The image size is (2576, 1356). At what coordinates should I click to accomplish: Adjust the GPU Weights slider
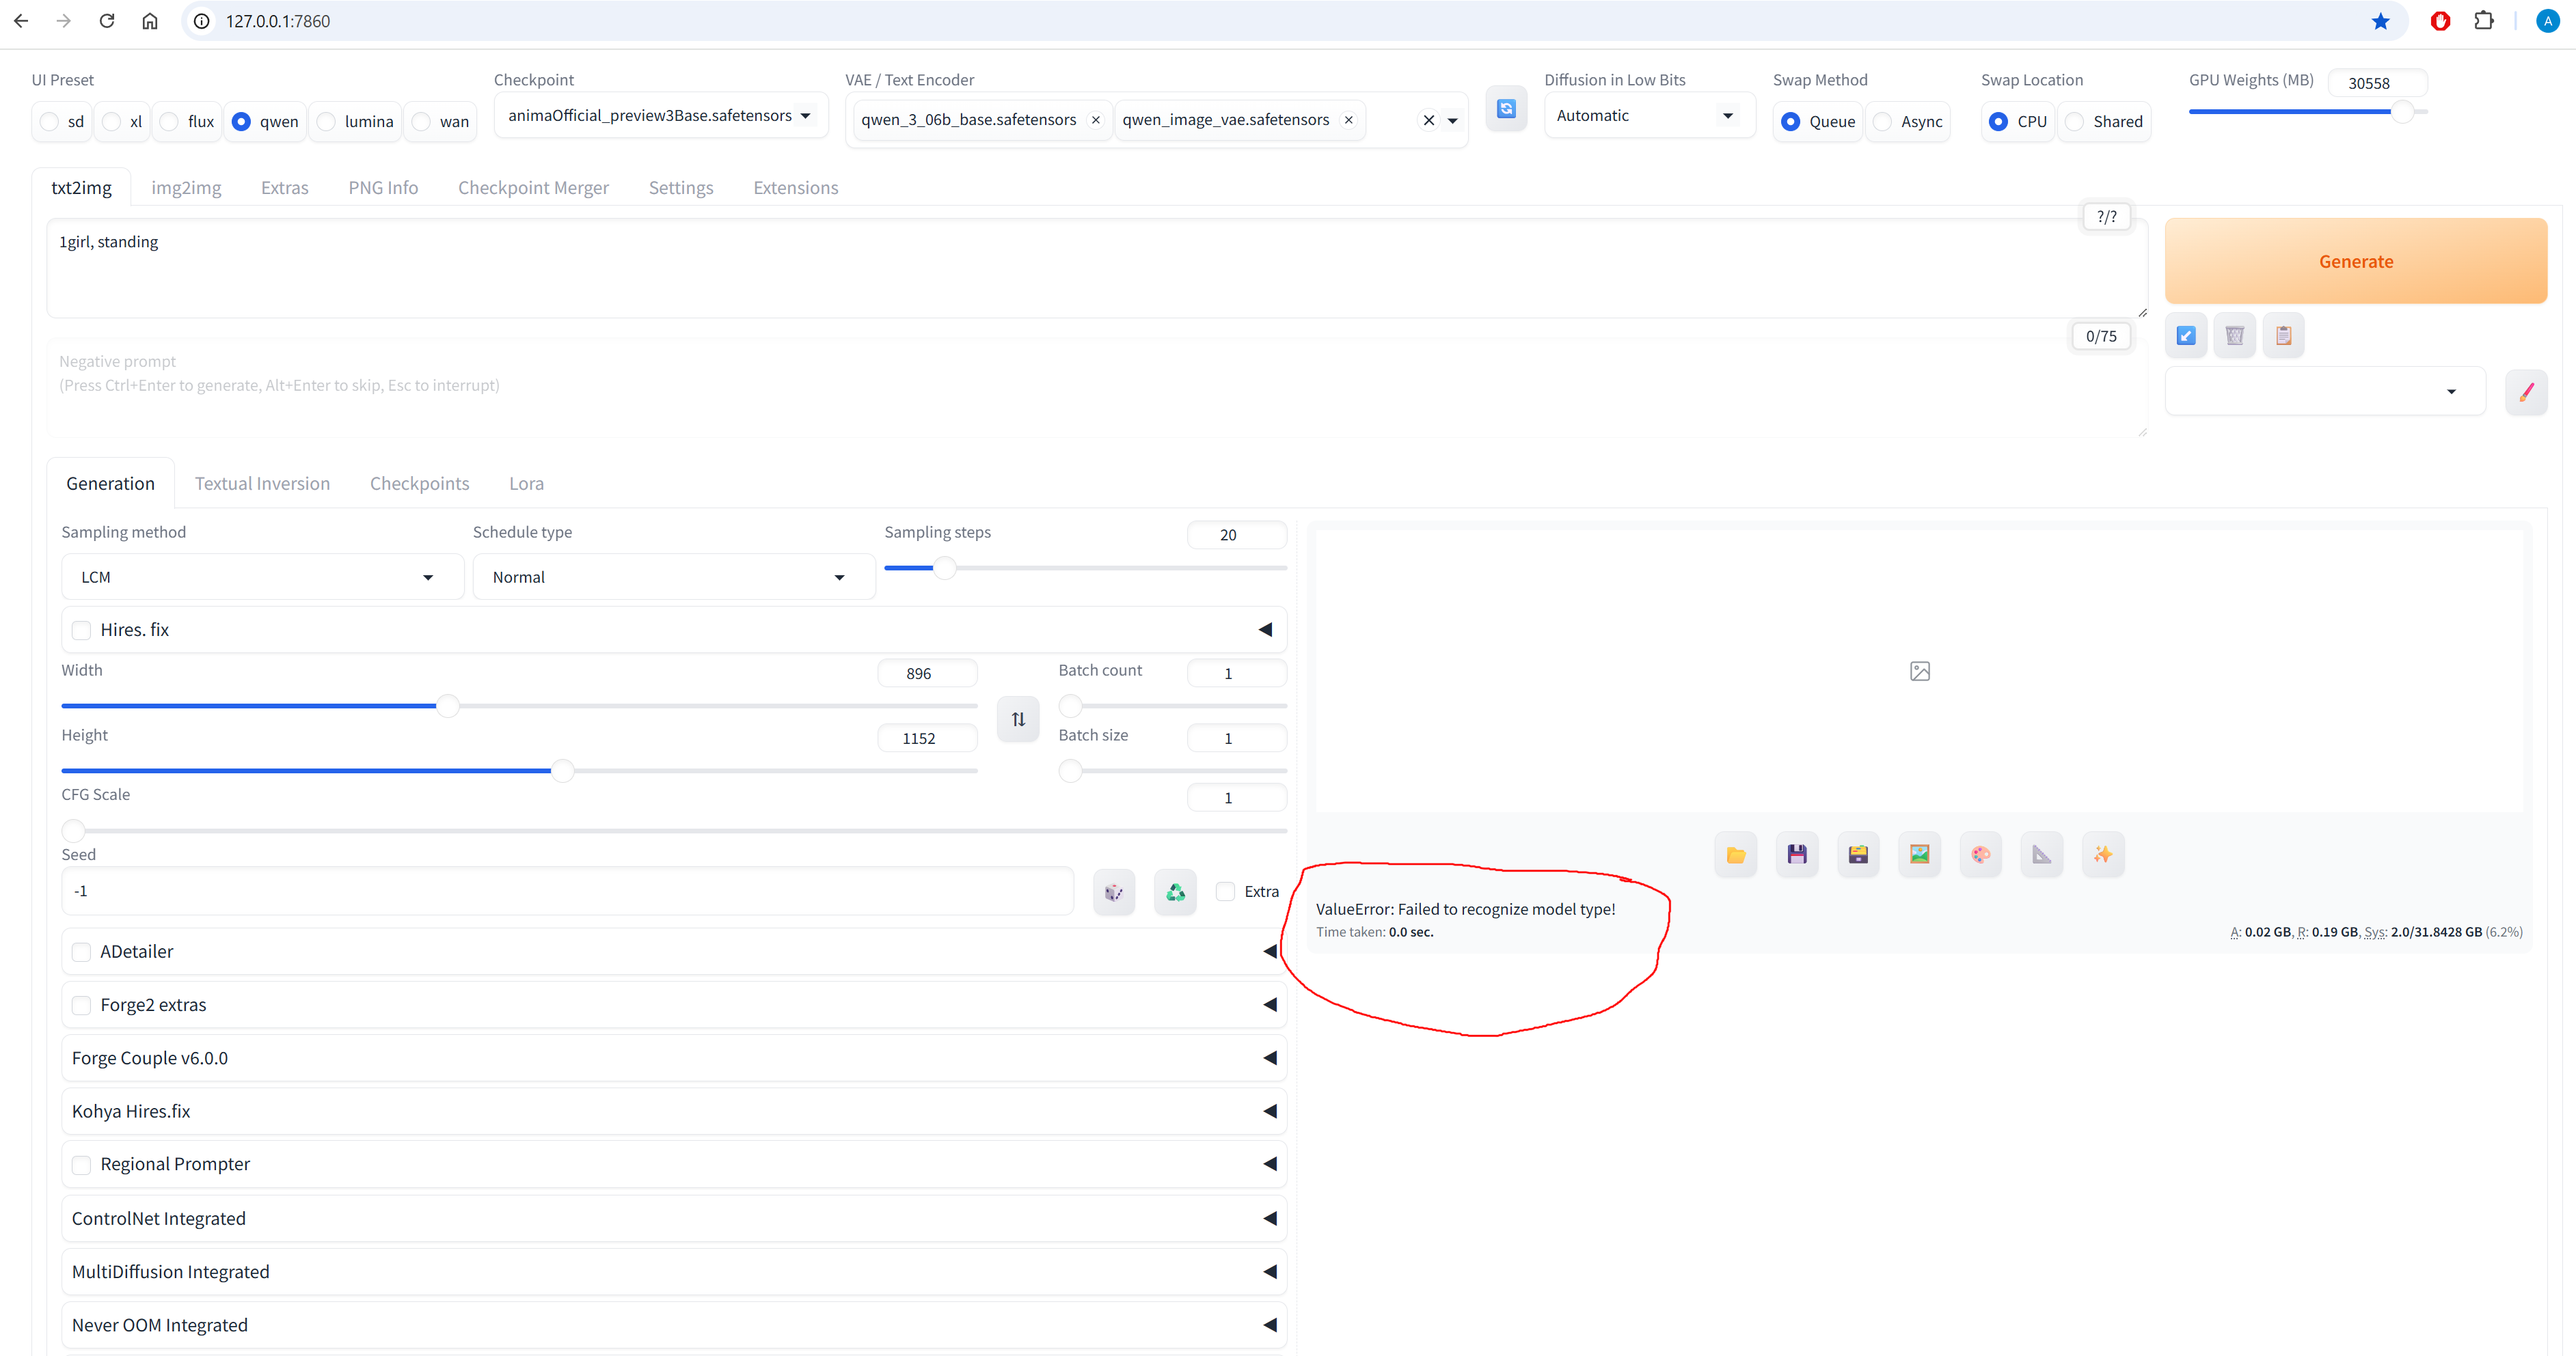(x=2308, y=112)
